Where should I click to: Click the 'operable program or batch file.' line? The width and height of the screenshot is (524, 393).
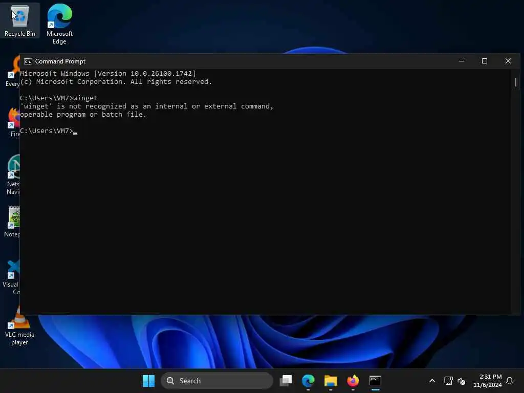(x=83, y=114)
